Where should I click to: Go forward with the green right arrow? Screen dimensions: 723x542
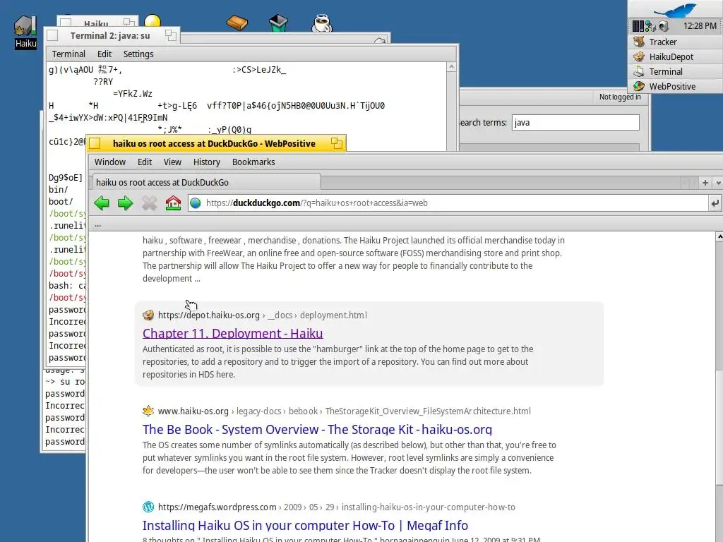click(x=125, y=203)
